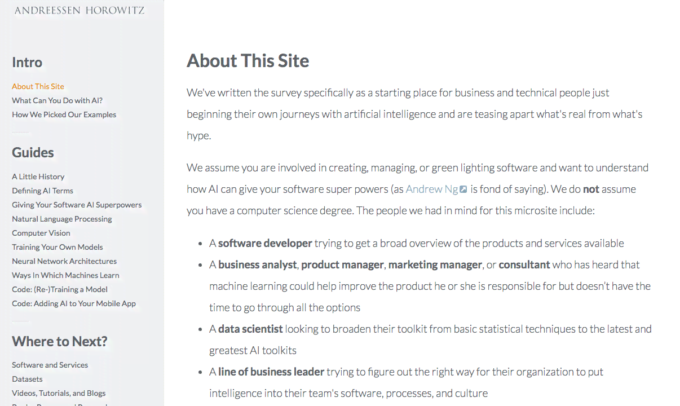Click the About This Site heading
This screenshot has width=680, height=406.
(248, 60)
